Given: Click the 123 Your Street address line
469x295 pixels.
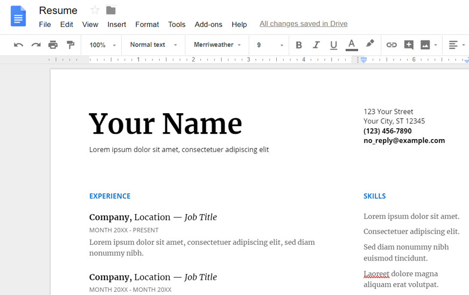Looking at the screenshot, I should pos(388,112).
